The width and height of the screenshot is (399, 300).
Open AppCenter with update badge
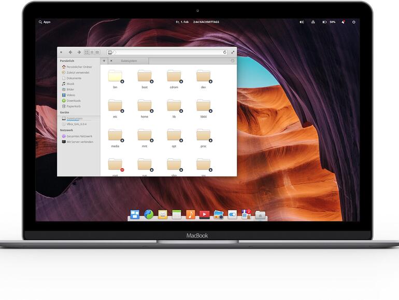(x=246, y=214)
